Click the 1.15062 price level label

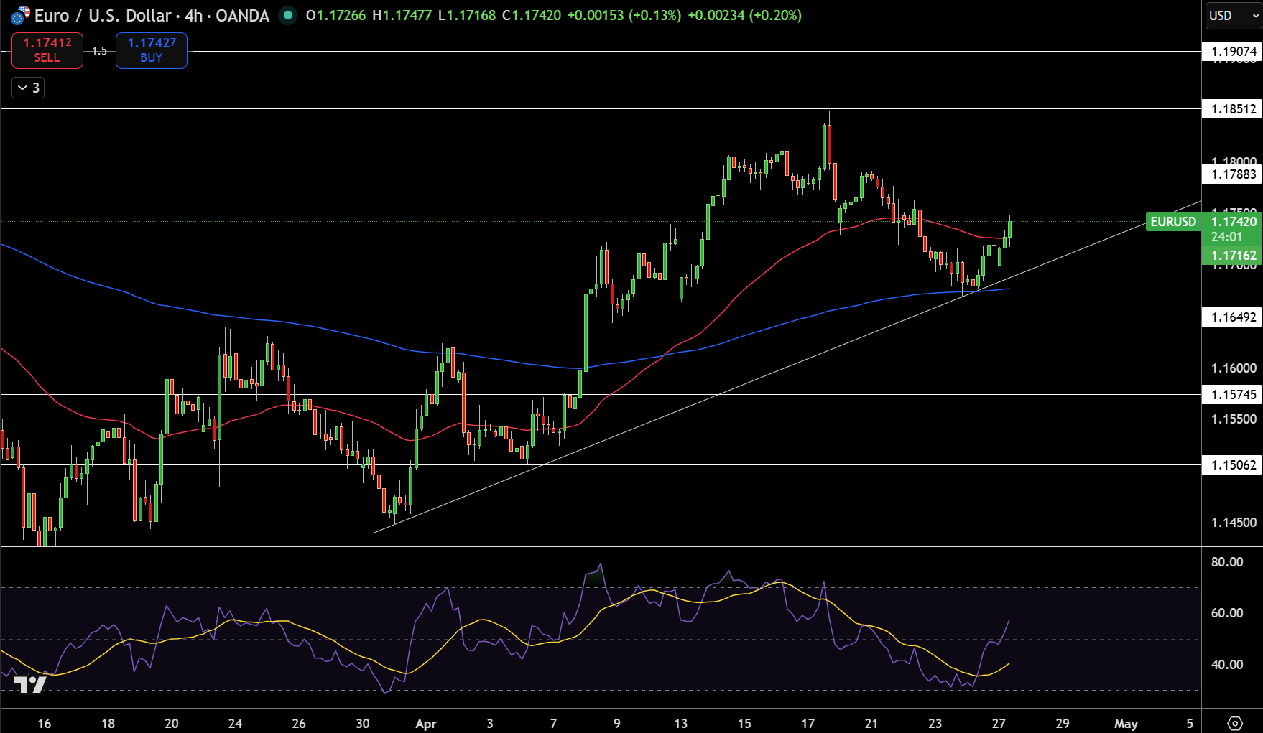(x=1233, y=465)
